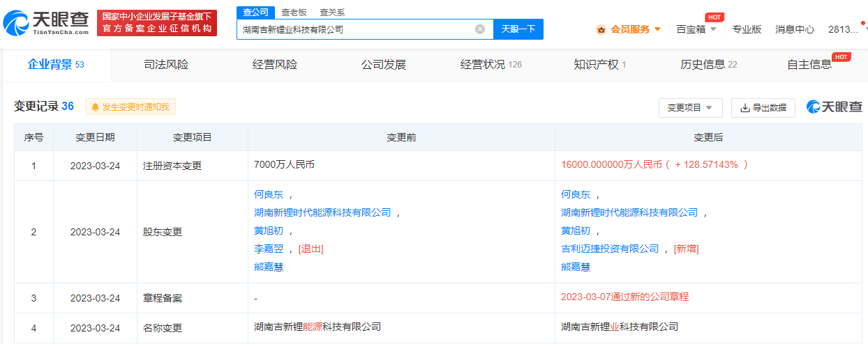
Task: Open 专业版 link in header
Action: tap(747, 29)
